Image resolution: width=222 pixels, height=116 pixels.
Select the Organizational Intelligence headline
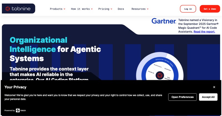(x=55, y=49)
